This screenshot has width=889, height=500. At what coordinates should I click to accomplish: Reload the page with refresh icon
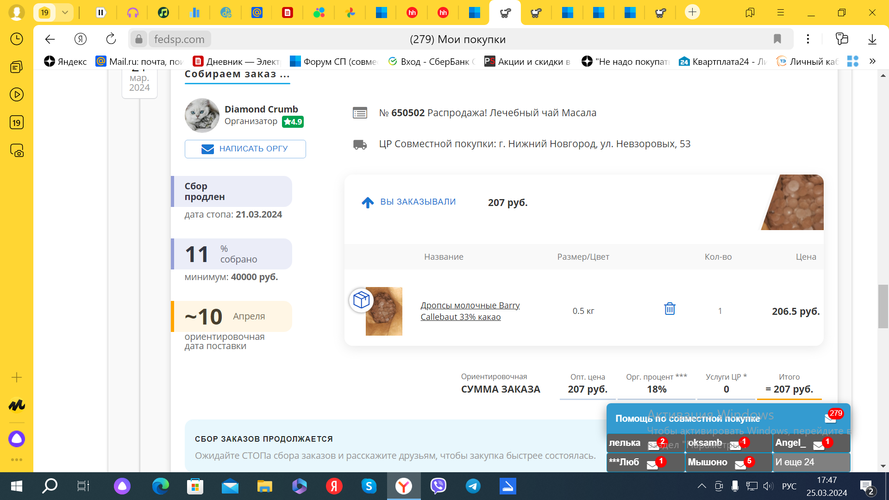111,39
